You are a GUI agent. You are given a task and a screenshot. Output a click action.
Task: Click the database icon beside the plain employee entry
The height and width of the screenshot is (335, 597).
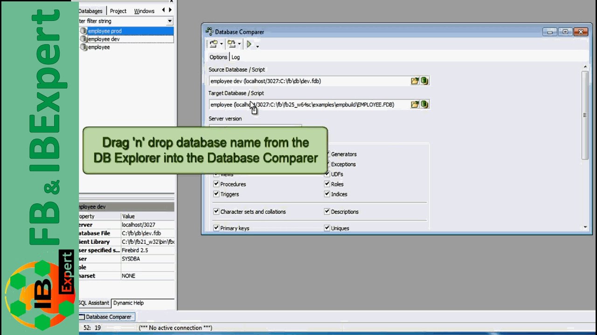pyautogui.click(x=84, y=47)
